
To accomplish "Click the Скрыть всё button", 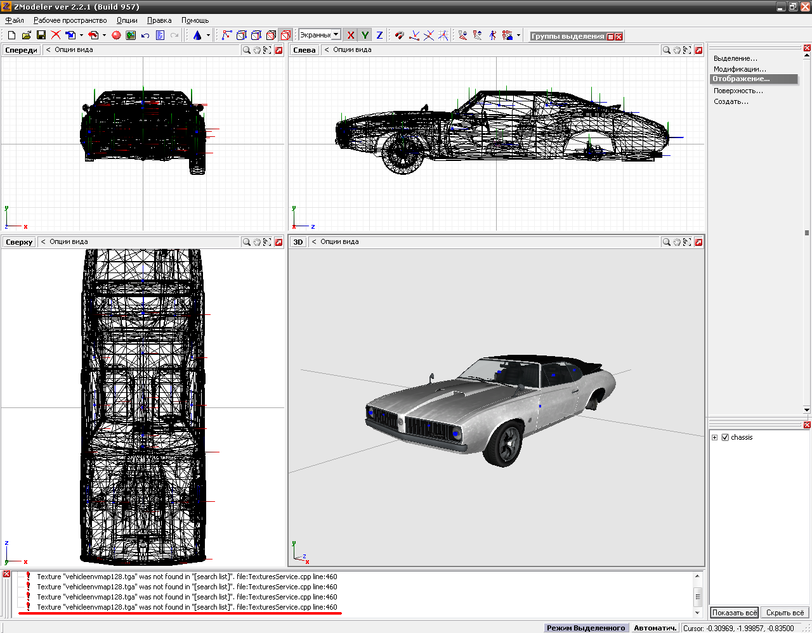I will coord(785,613).
